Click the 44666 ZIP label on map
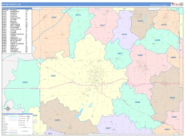Viewport: 185px width, 138px height. coord(173,57)
